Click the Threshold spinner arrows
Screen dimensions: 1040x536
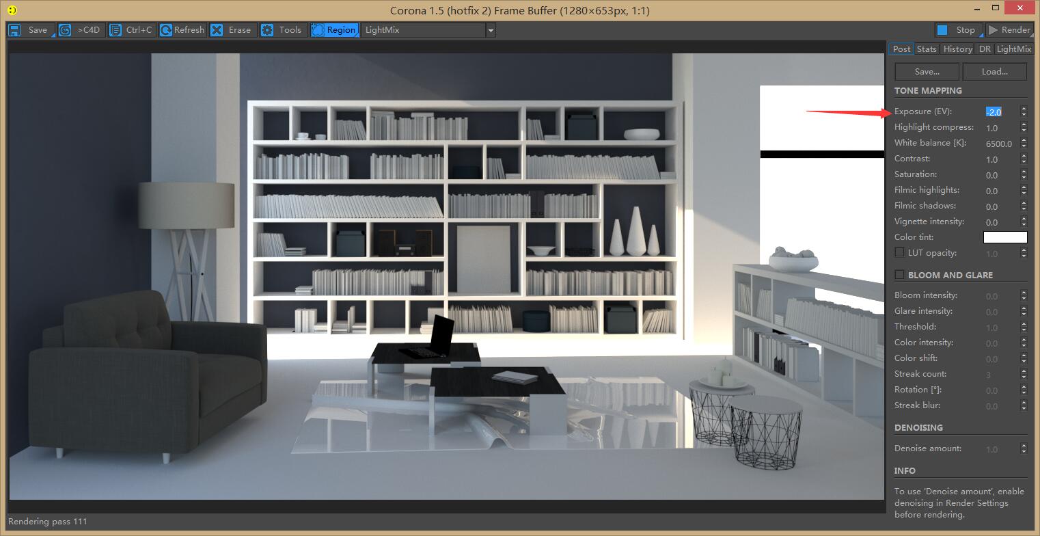tap(1024, 327)
